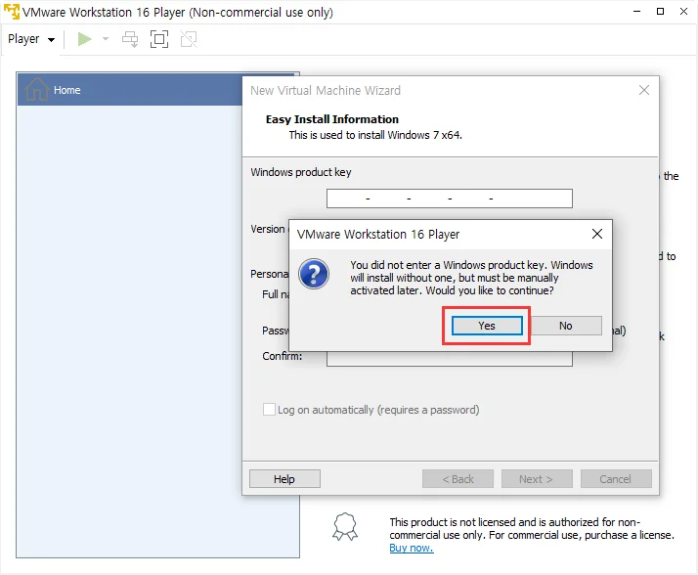Image resolution: width=698 pixels, height=575 pixels.
Task: Click the question mark dialog icon
Action: 314,274
